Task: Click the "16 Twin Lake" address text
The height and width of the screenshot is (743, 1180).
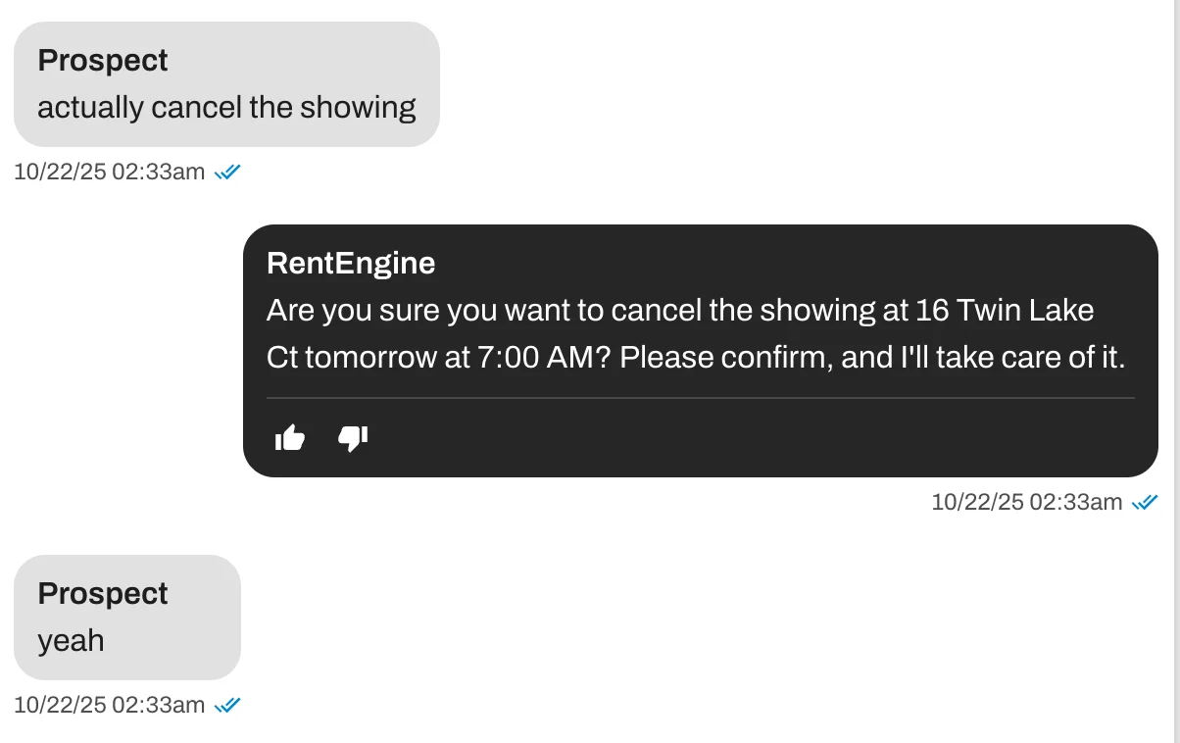Action: click(x=1004, y=311)
